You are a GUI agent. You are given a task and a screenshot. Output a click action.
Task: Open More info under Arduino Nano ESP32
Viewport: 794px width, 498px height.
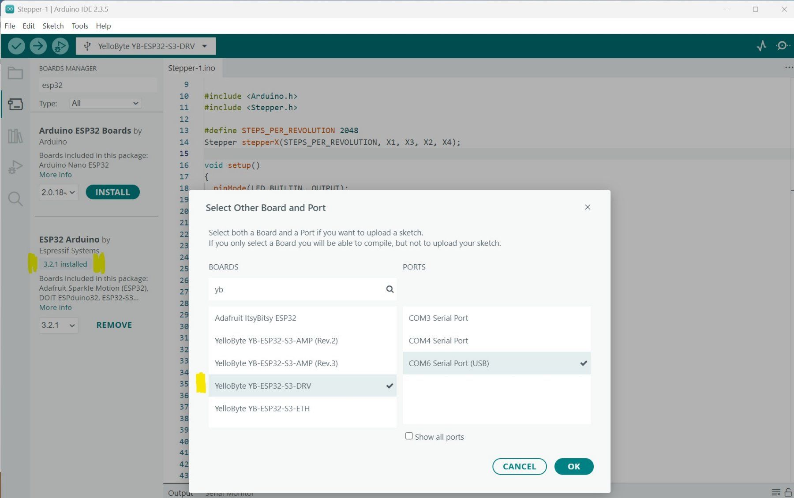point(55,175)
